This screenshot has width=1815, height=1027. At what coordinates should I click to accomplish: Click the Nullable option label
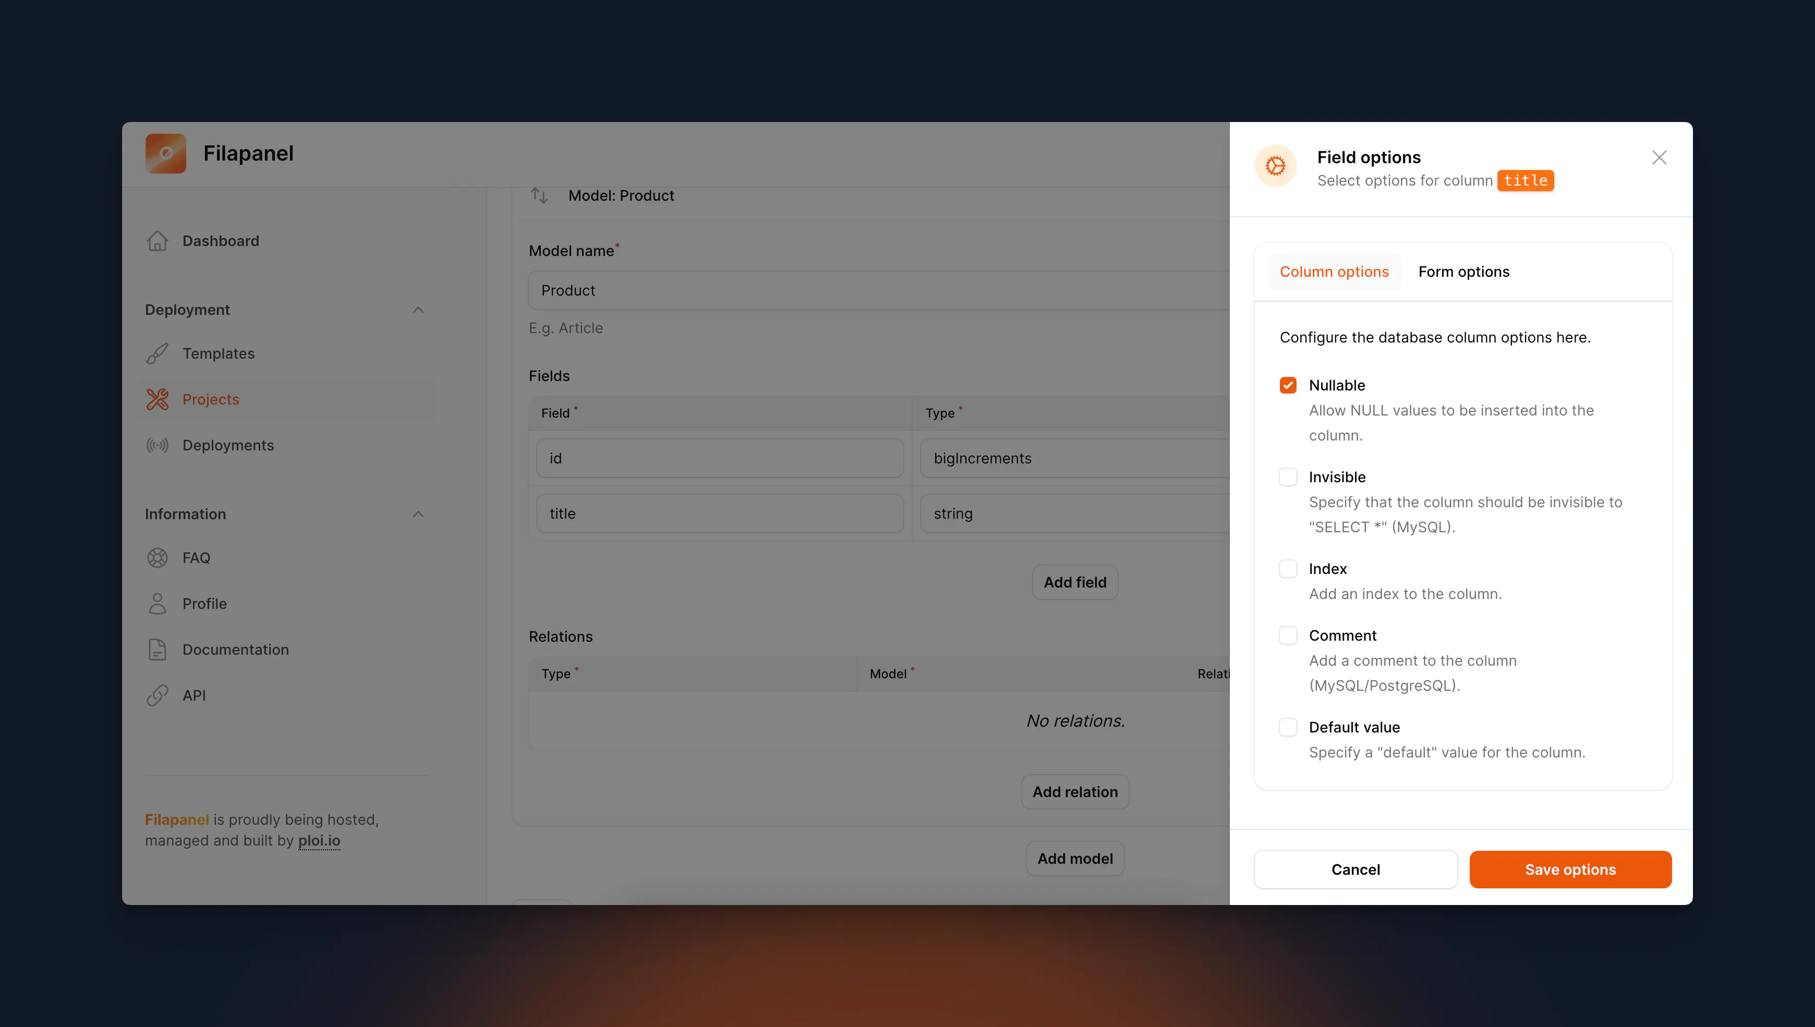[1337, 385]
